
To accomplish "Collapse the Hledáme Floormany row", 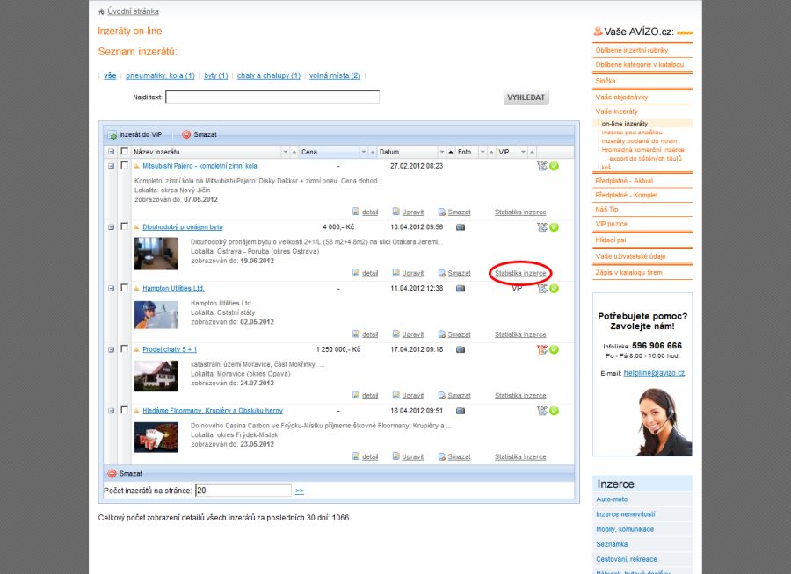I will tap(111, 411).
